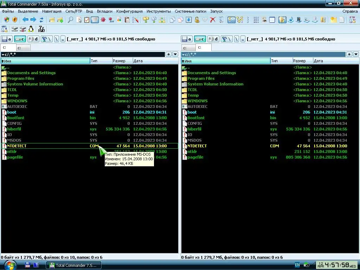Sort right panel by Тип column

pos(281,61)
